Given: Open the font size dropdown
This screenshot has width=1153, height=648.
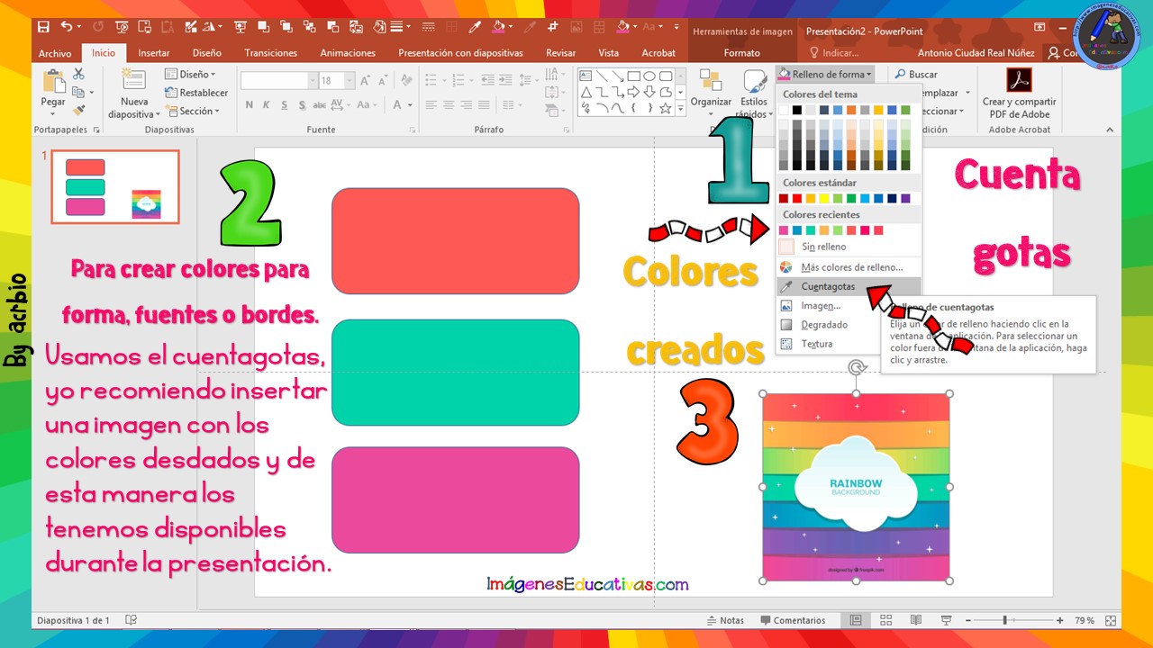Looking at the screenshot, I should 350,80.
